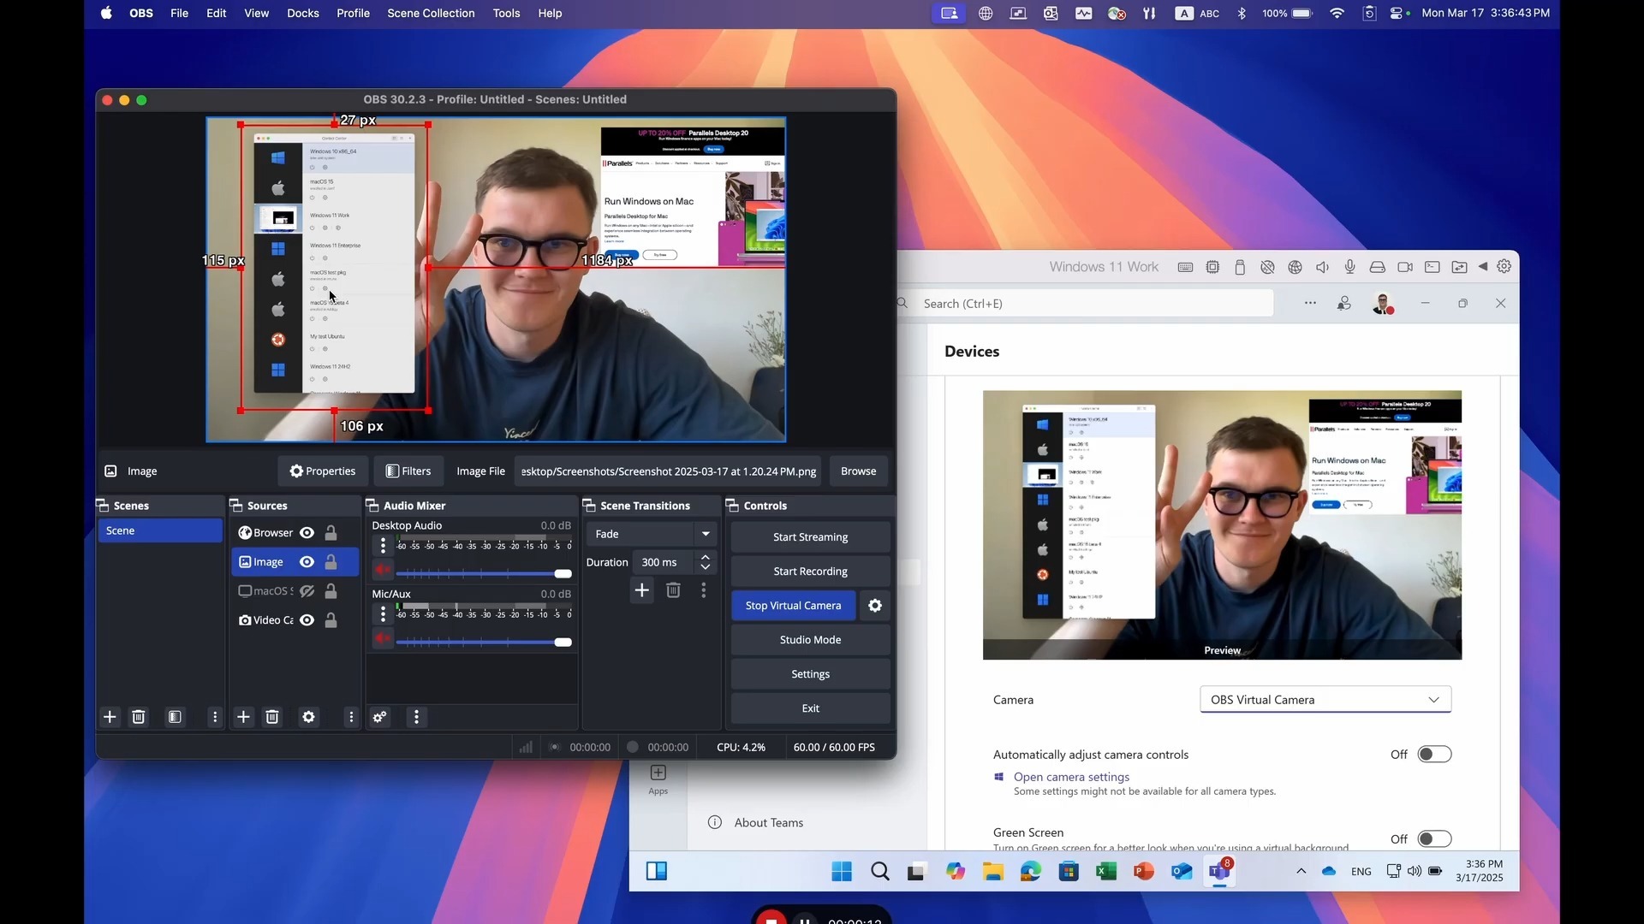Open OBS File menu
This screenshot has width=1644, height=924.
[179, 14]
